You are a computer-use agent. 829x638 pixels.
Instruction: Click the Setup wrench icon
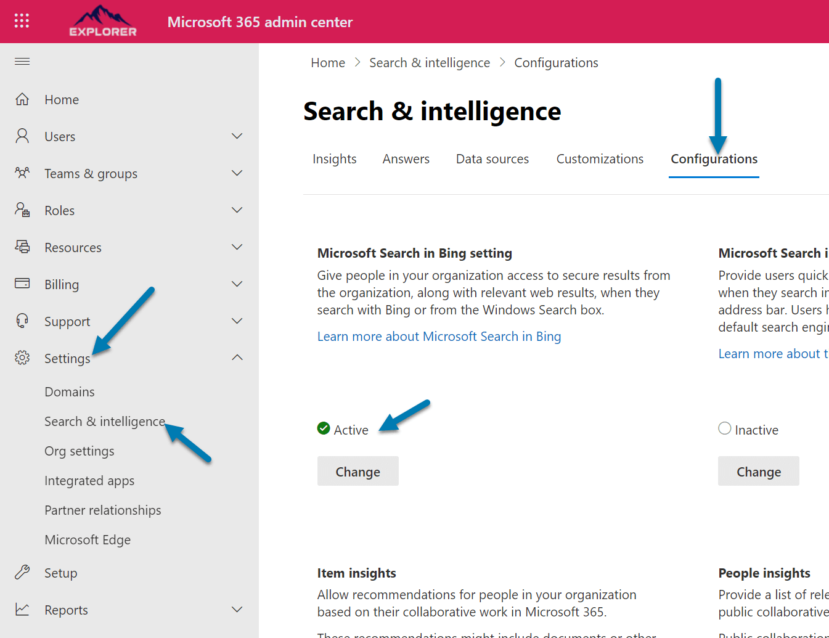click(22, 573)
